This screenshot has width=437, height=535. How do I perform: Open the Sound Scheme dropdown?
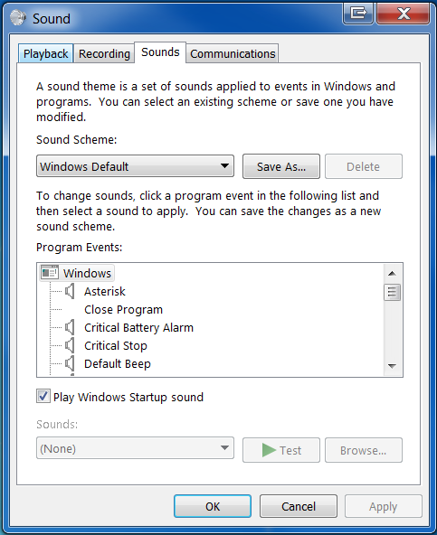pos(135,166)
